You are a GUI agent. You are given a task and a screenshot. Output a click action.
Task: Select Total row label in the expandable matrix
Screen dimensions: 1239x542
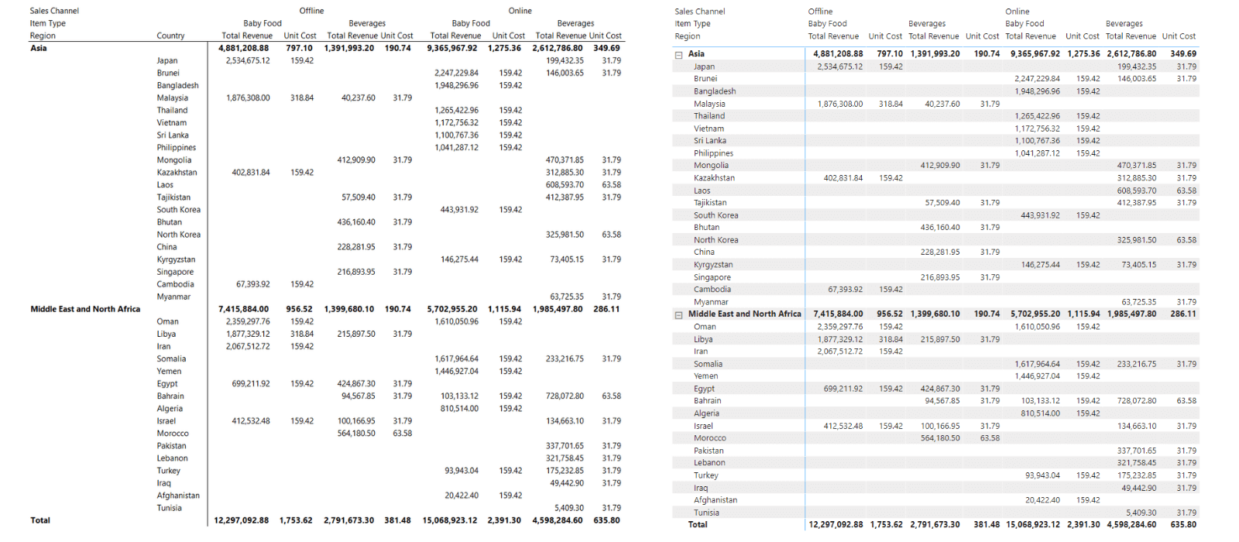click(698, 524)
